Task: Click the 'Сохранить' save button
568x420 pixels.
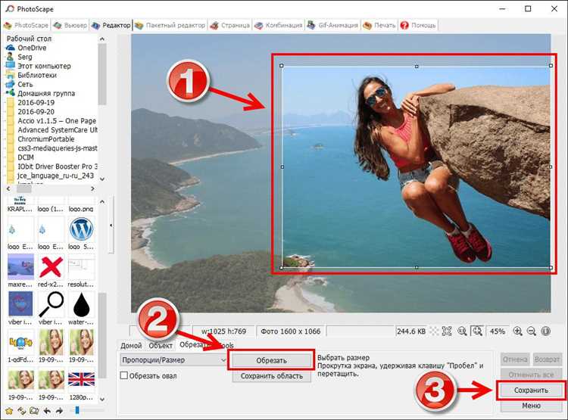Action: click(530, 390)
